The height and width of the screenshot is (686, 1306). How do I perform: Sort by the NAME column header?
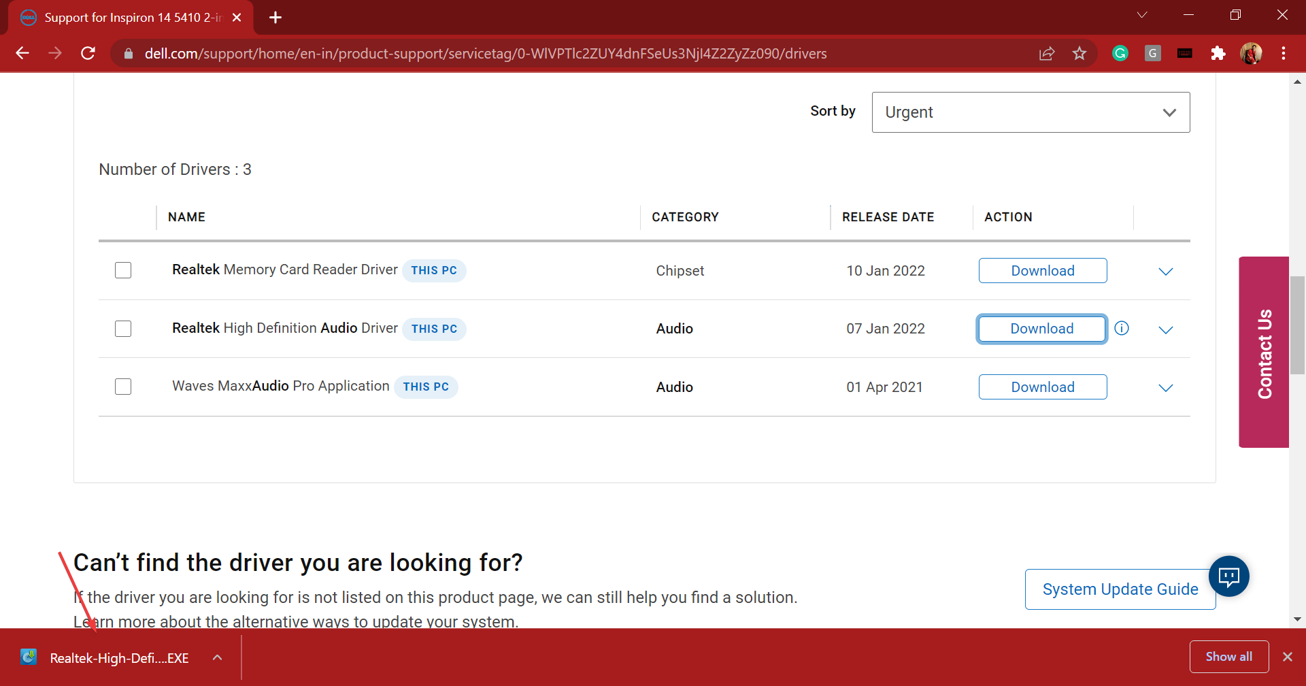pyautogui.click(x=186, y=217)
